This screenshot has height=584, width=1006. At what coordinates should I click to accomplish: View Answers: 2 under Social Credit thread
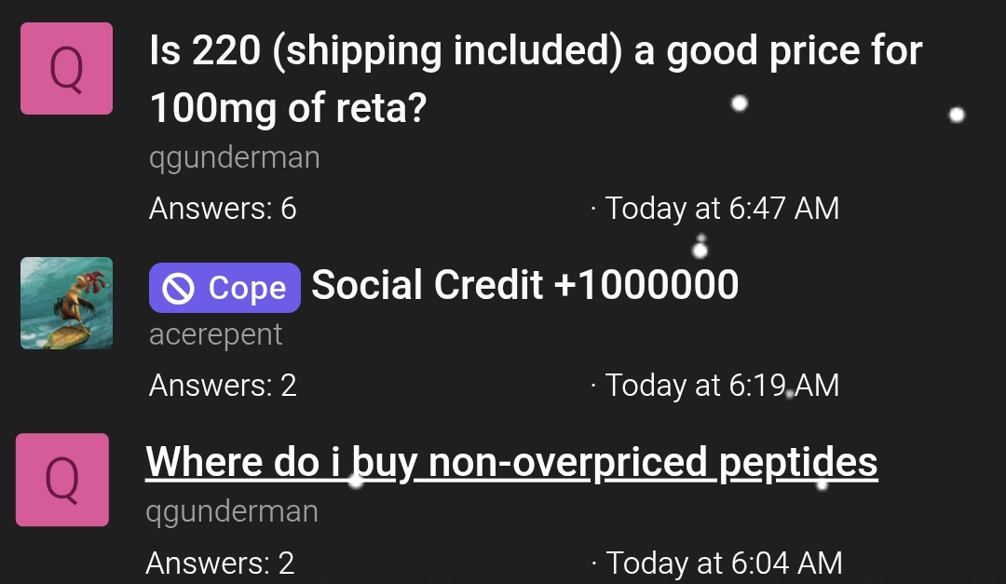click(223, 385)
